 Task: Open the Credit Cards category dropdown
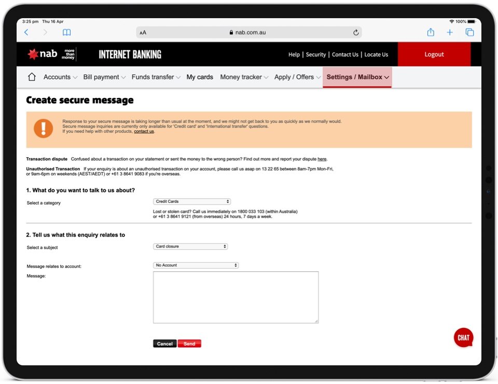192,201
